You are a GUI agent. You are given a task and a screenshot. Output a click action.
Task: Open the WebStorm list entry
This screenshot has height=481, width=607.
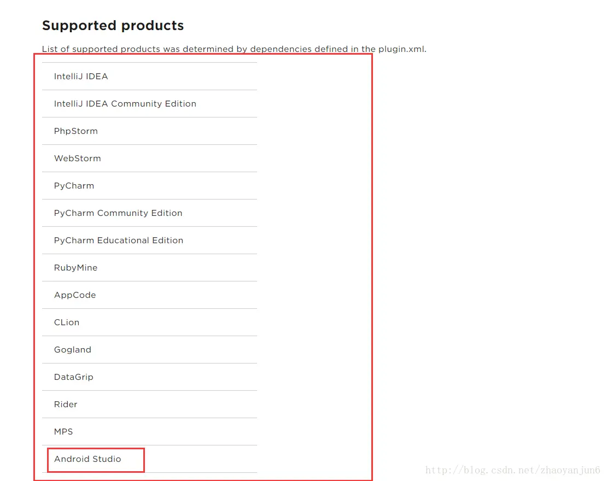pyautogui.click(x=149, y=159)
